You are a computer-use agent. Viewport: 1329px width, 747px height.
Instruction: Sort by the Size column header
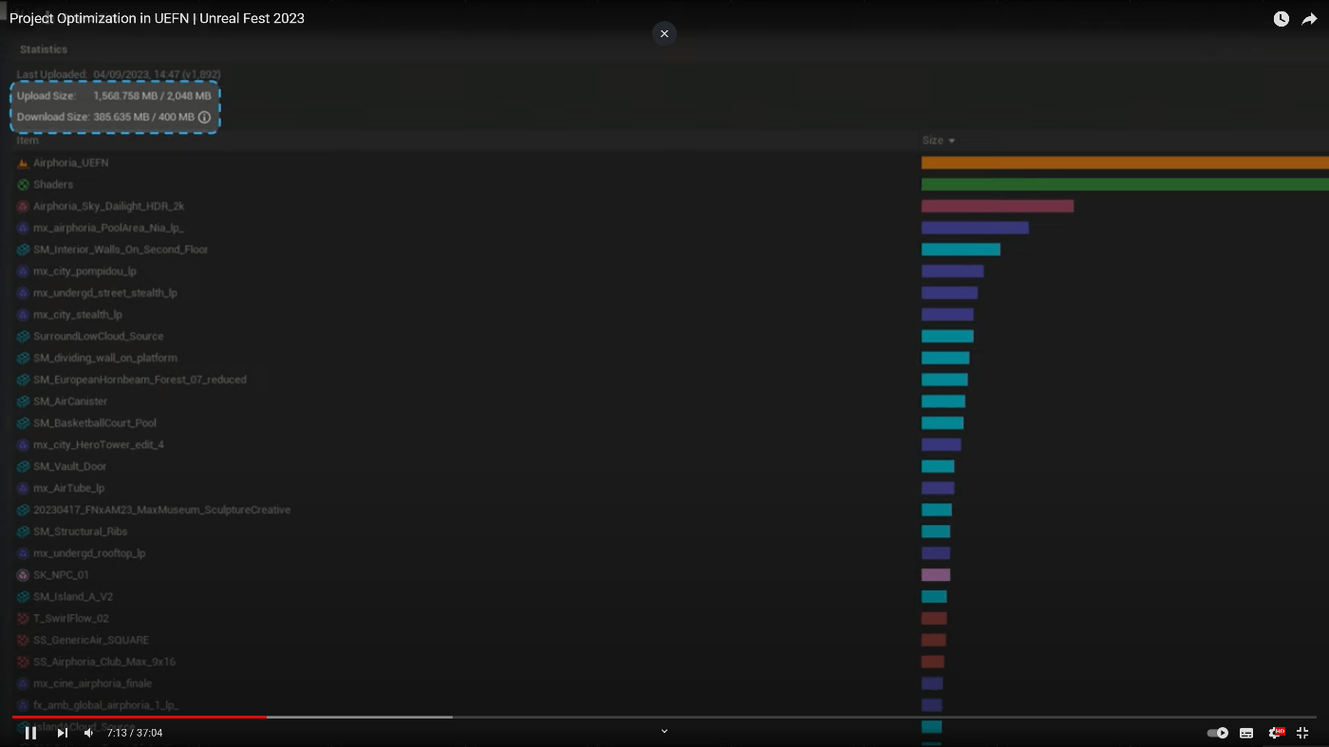938,140
